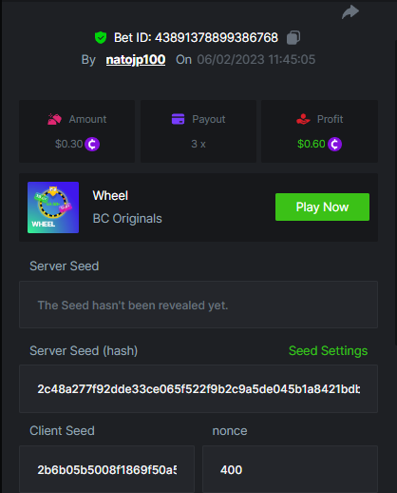Click the purple Payout card icon
Viewport: 397px width, 493px height.
tap(178, 119)
